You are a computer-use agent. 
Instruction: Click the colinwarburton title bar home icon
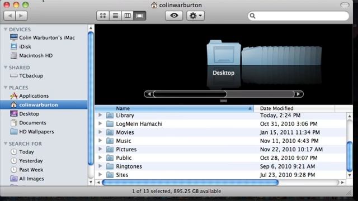tap(154, 5)
